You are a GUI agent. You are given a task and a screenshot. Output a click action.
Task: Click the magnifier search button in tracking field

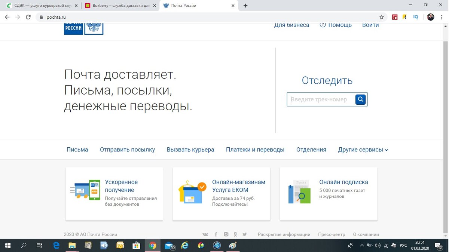coord(360,99)
